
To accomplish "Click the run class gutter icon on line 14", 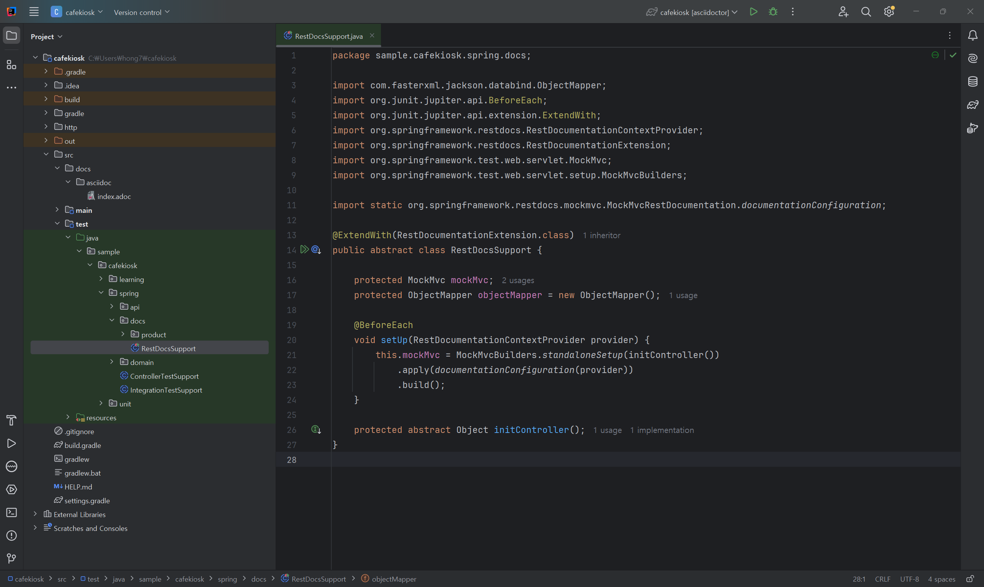I will pos(304,250).
